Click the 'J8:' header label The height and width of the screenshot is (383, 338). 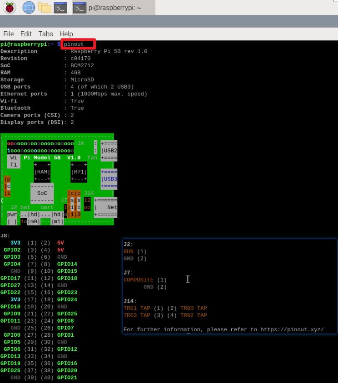(x=5, y=236)
